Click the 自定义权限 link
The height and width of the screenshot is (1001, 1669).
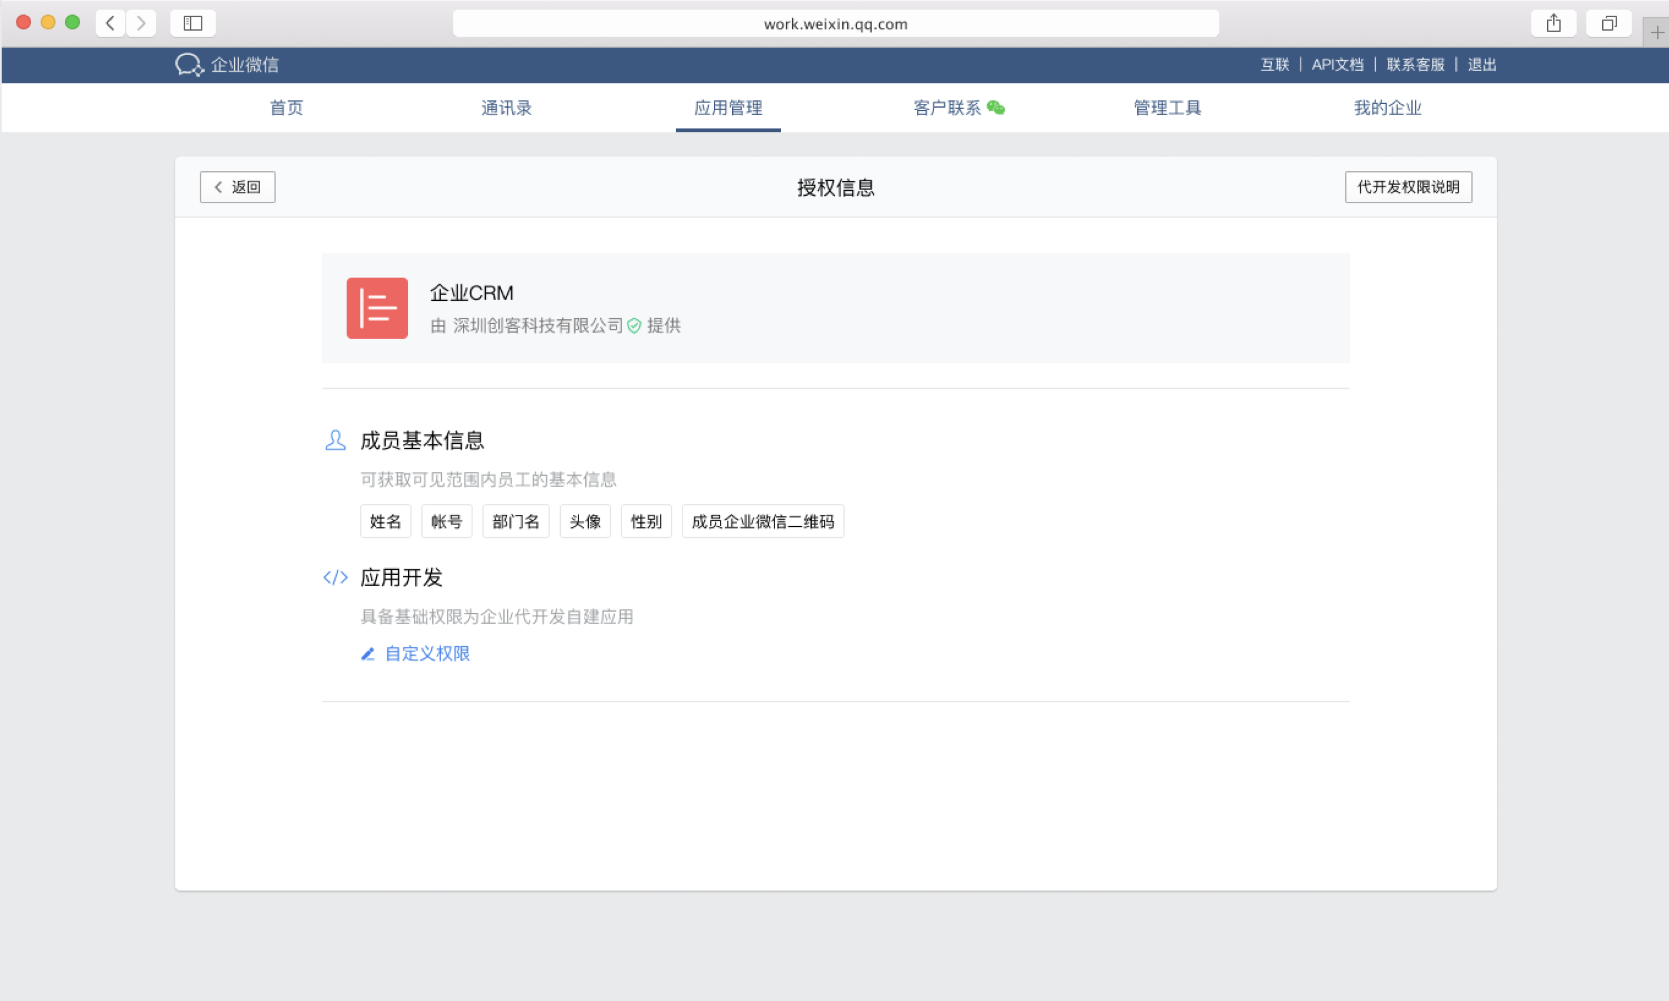pyautogui.click(x=426, y=653)
